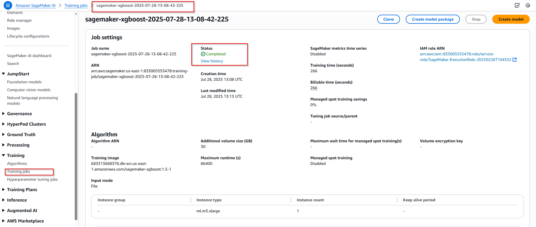Click the Stop button

476,19
